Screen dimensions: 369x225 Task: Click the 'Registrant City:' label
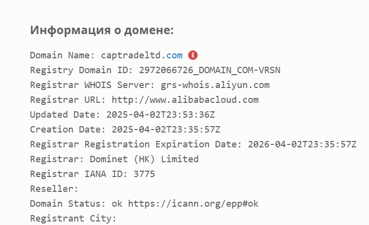pyautogui.click(x=73, y=219)
